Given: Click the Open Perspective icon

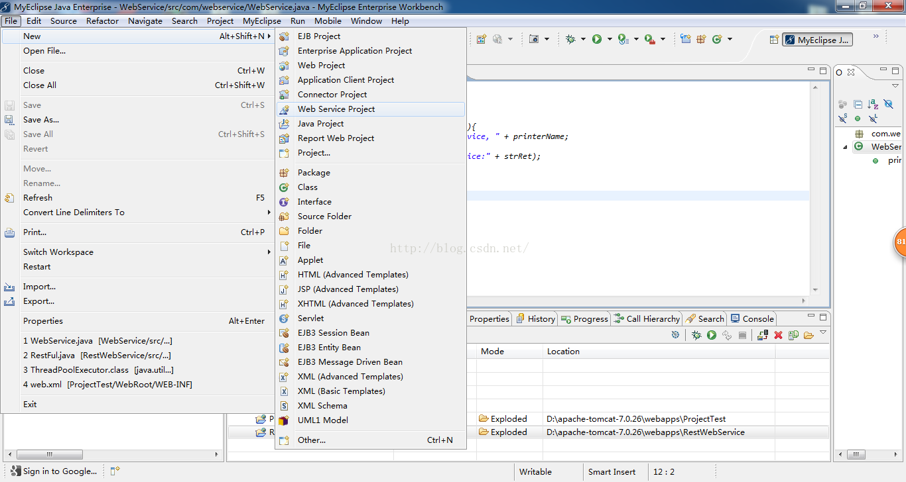Looking at the screenshot, I should (x=773, y=40).
